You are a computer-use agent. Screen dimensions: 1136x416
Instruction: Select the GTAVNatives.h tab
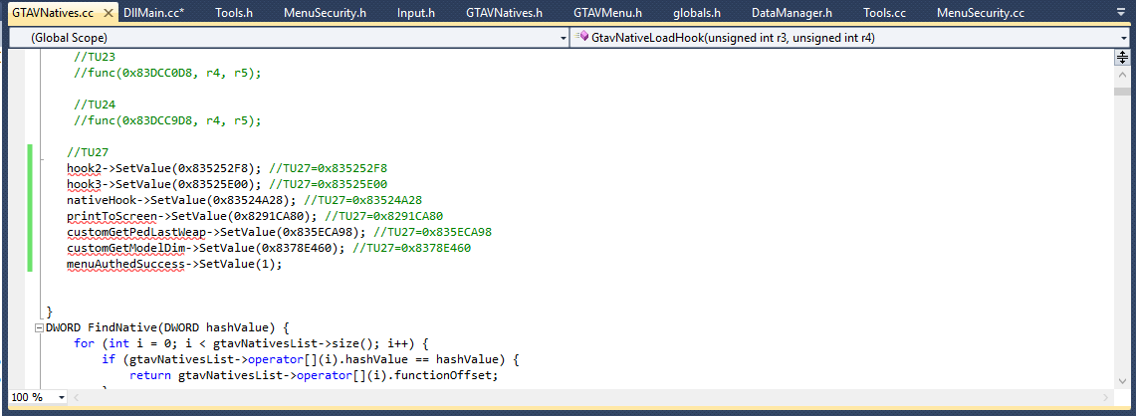504,13
